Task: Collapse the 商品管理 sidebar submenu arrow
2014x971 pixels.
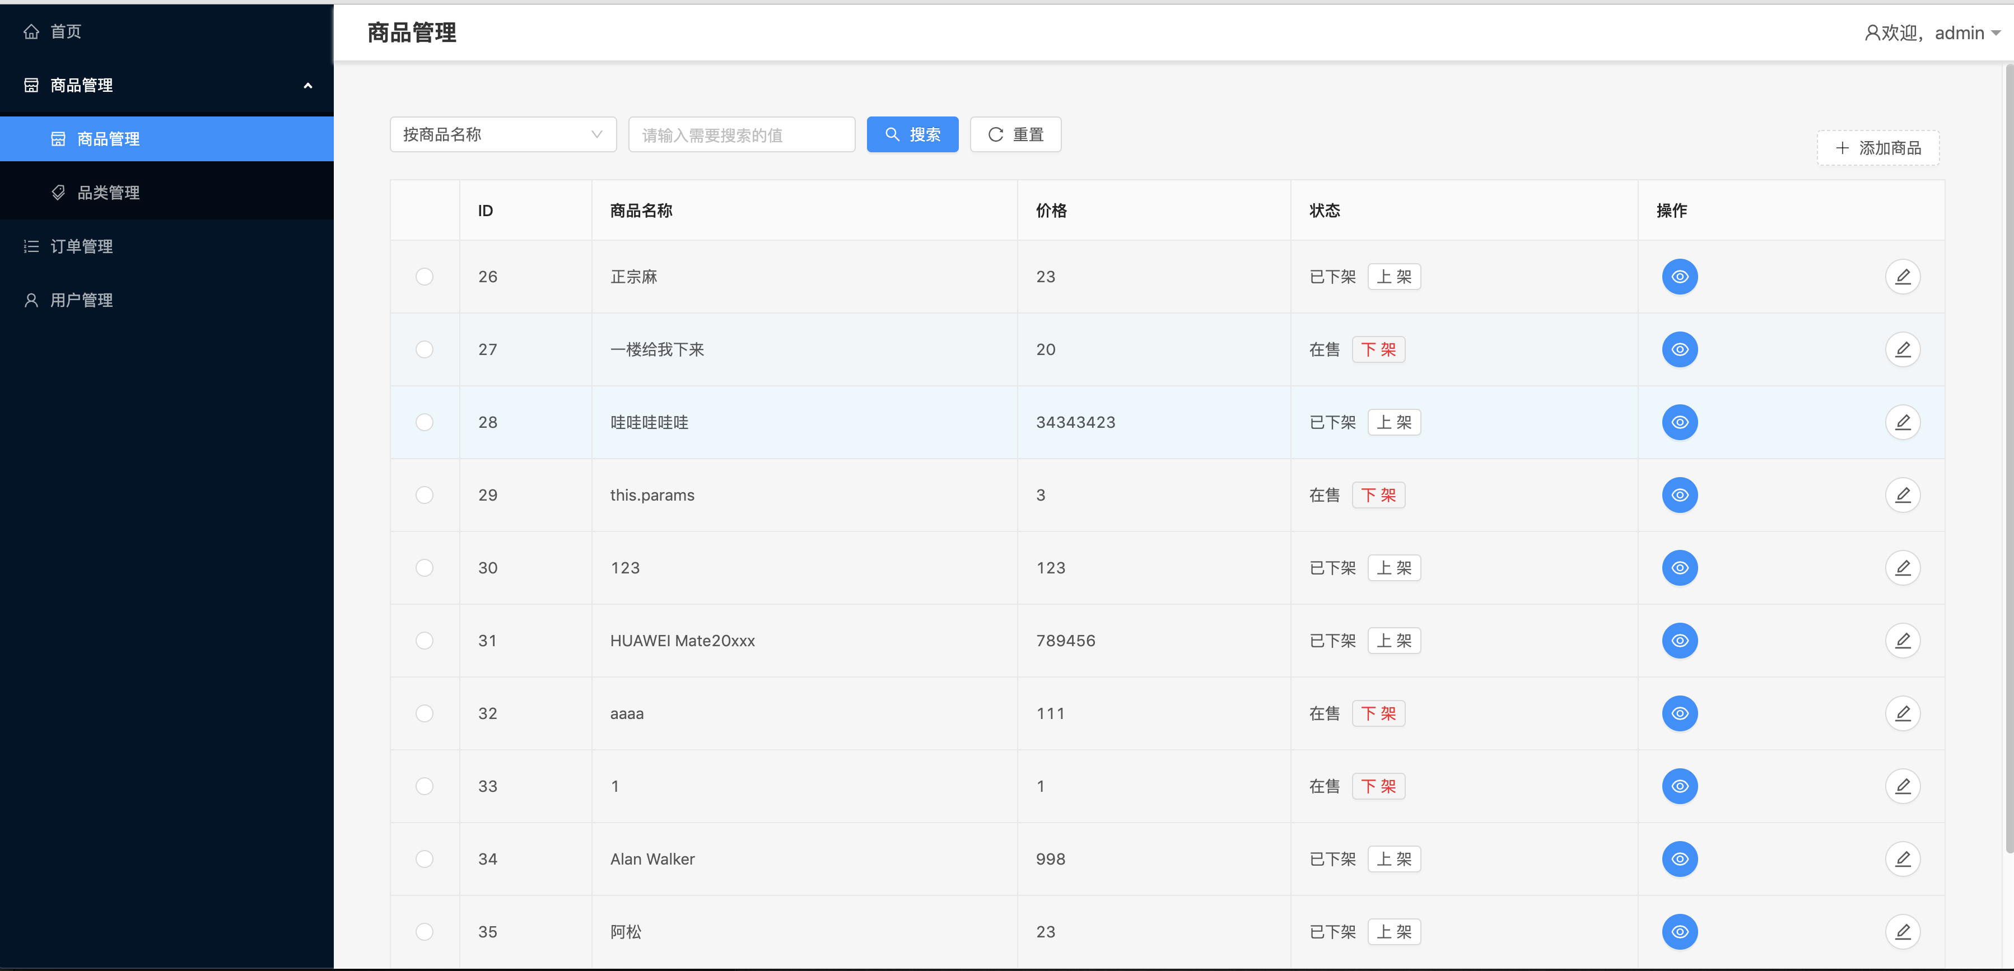Action: [307, 85]
